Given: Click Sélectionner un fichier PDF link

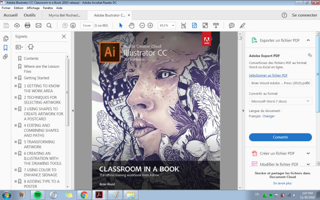Looking at the screenshot, I should [268, 75].
